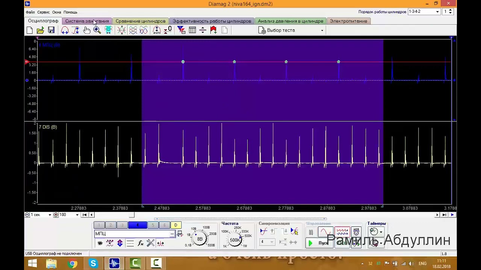Switch to the Сравнение цилиндров tab

(141, 21)
